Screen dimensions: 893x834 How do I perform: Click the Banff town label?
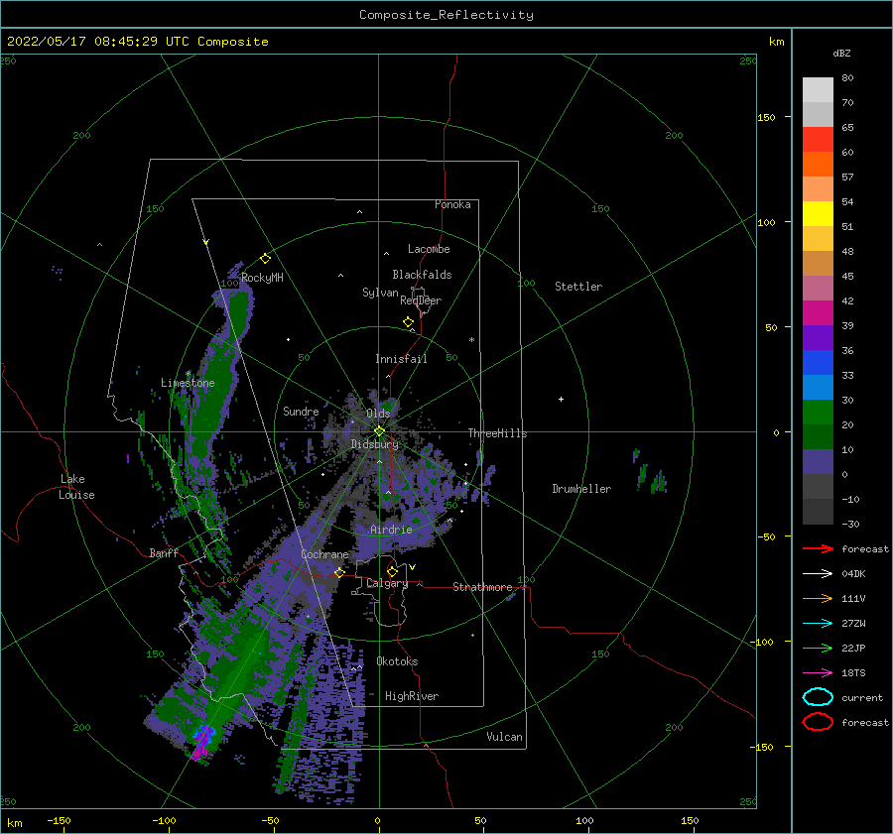[x=164, y=552]
